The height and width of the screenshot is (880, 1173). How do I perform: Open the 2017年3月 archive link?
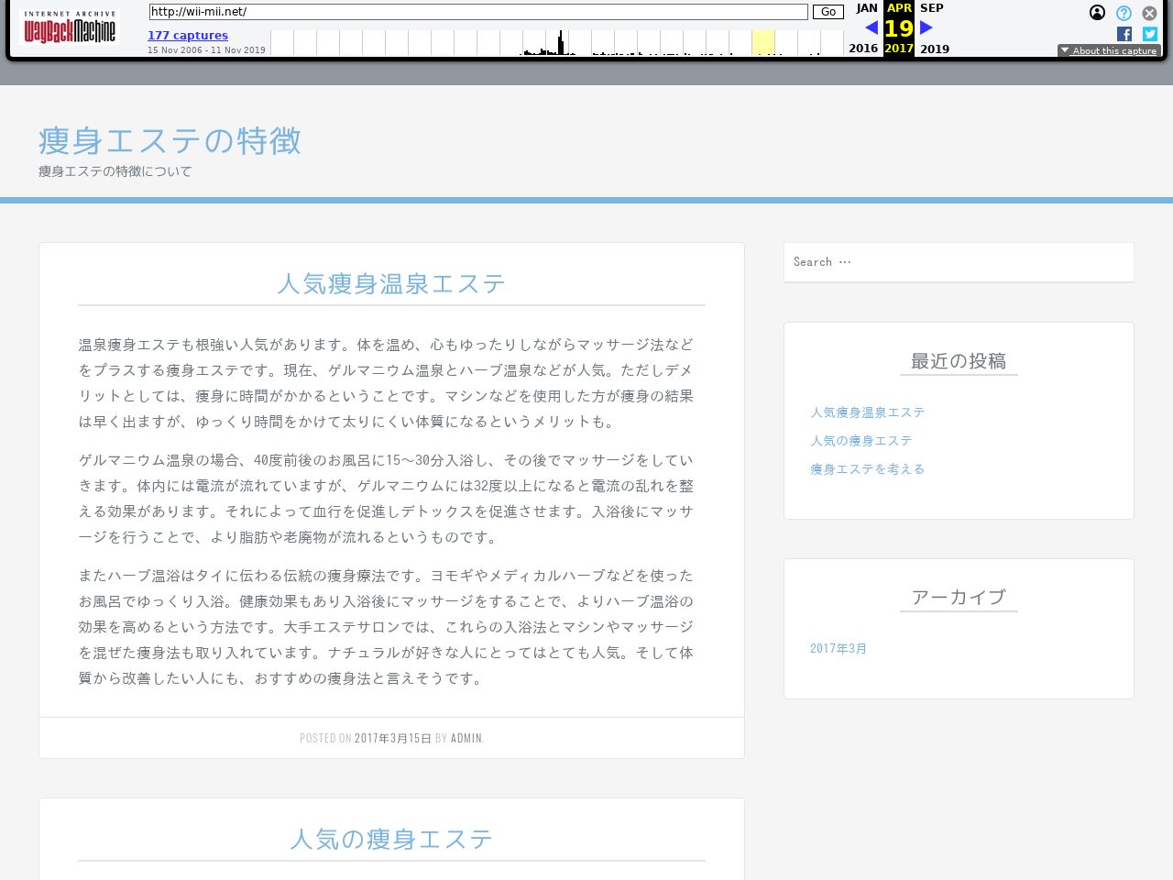839,649
